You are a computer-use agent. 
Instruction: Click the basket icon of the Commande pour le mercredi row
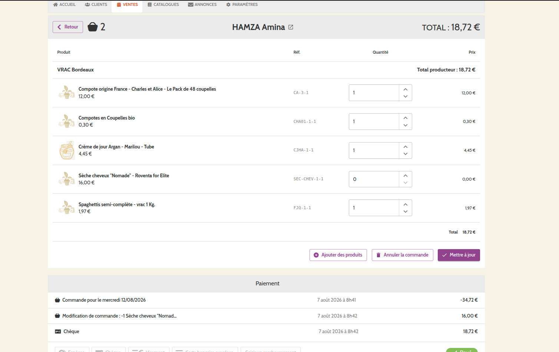click(x=57, y=300)
